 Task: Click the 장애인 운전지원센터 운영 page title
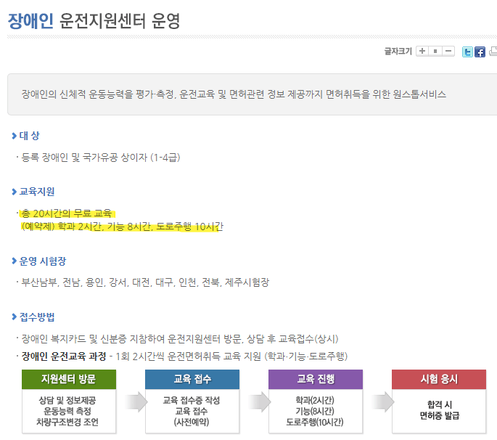click(94, 21)
